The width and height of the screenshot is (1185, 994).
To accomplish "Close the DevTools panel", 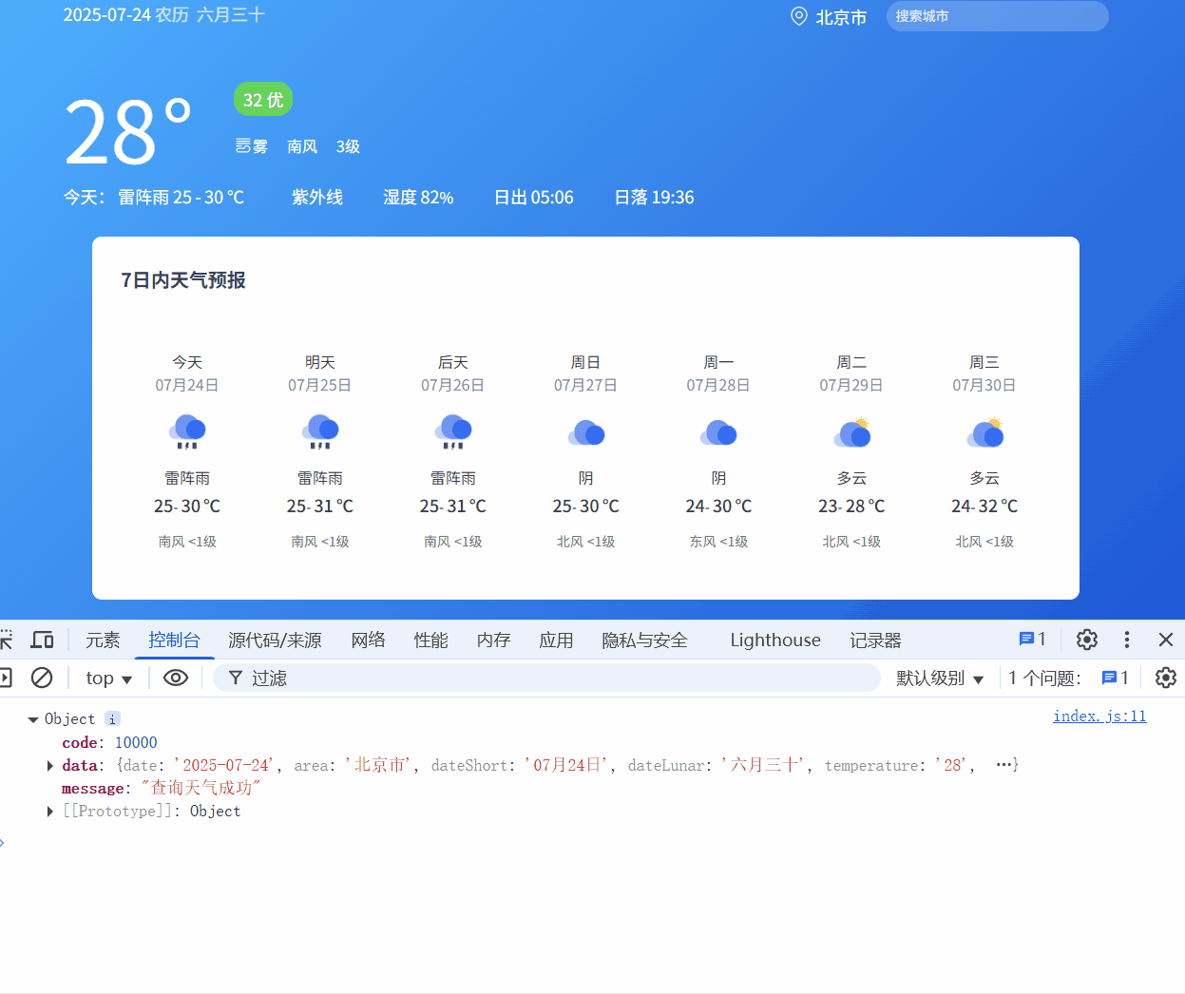I will 1166,640.
